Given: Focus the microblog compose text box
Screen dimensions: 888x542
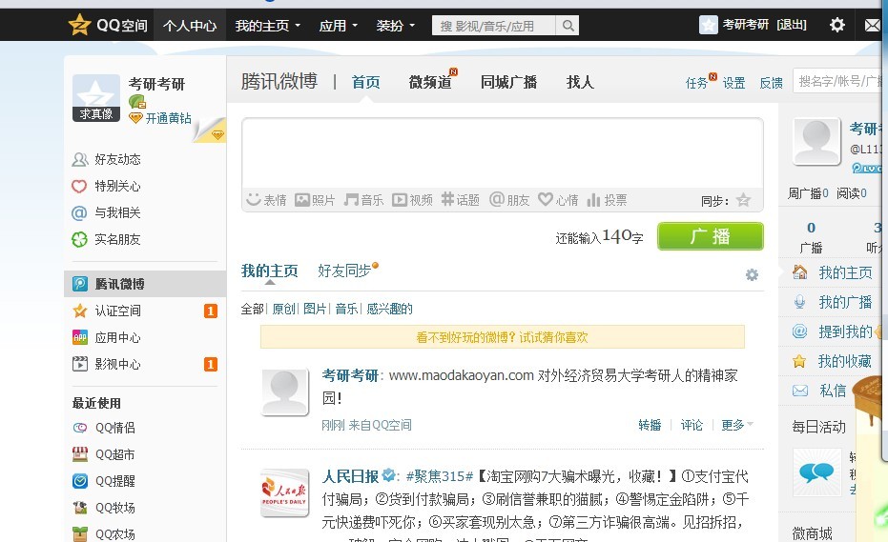Looking at the screenshot, I should coord(503,154).
